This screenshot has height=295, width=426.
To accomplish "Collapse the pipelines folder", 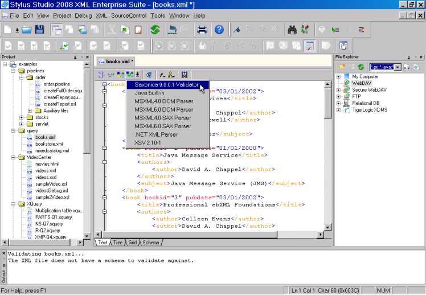I will (x=13, y=71).
